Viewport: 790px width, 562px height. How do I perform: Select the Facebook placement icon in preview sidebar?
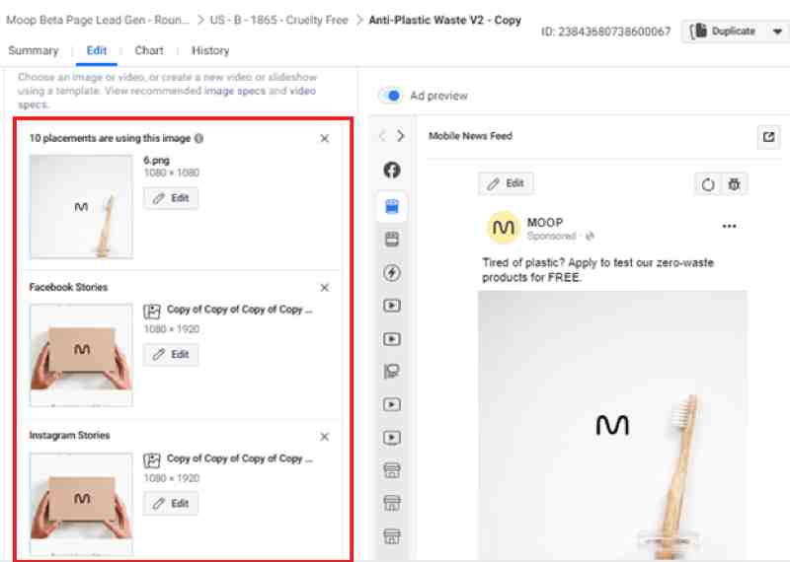392,170
